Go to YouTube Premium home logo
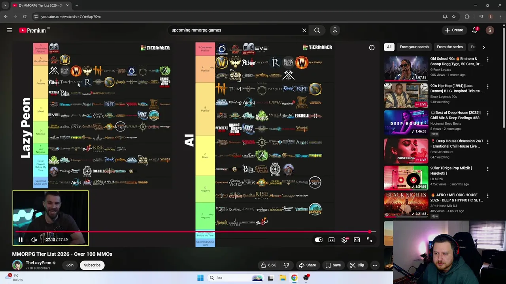The height and width of the screenshot is (284, 506). [32, 30]
